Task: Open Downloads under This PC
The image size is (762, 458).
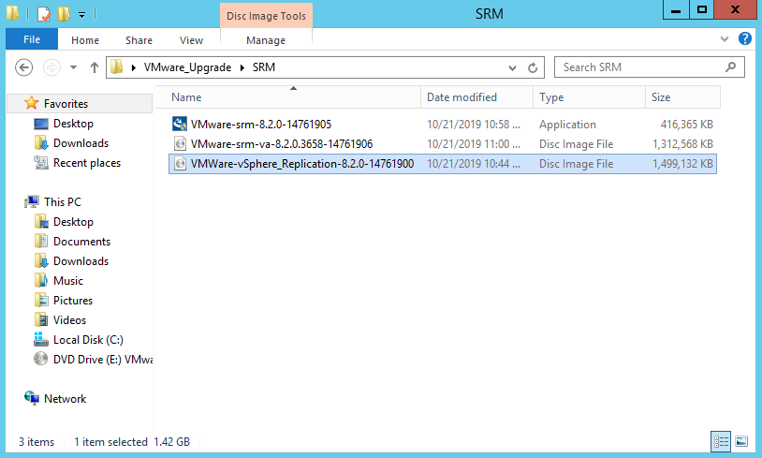Action: point(81,261)
